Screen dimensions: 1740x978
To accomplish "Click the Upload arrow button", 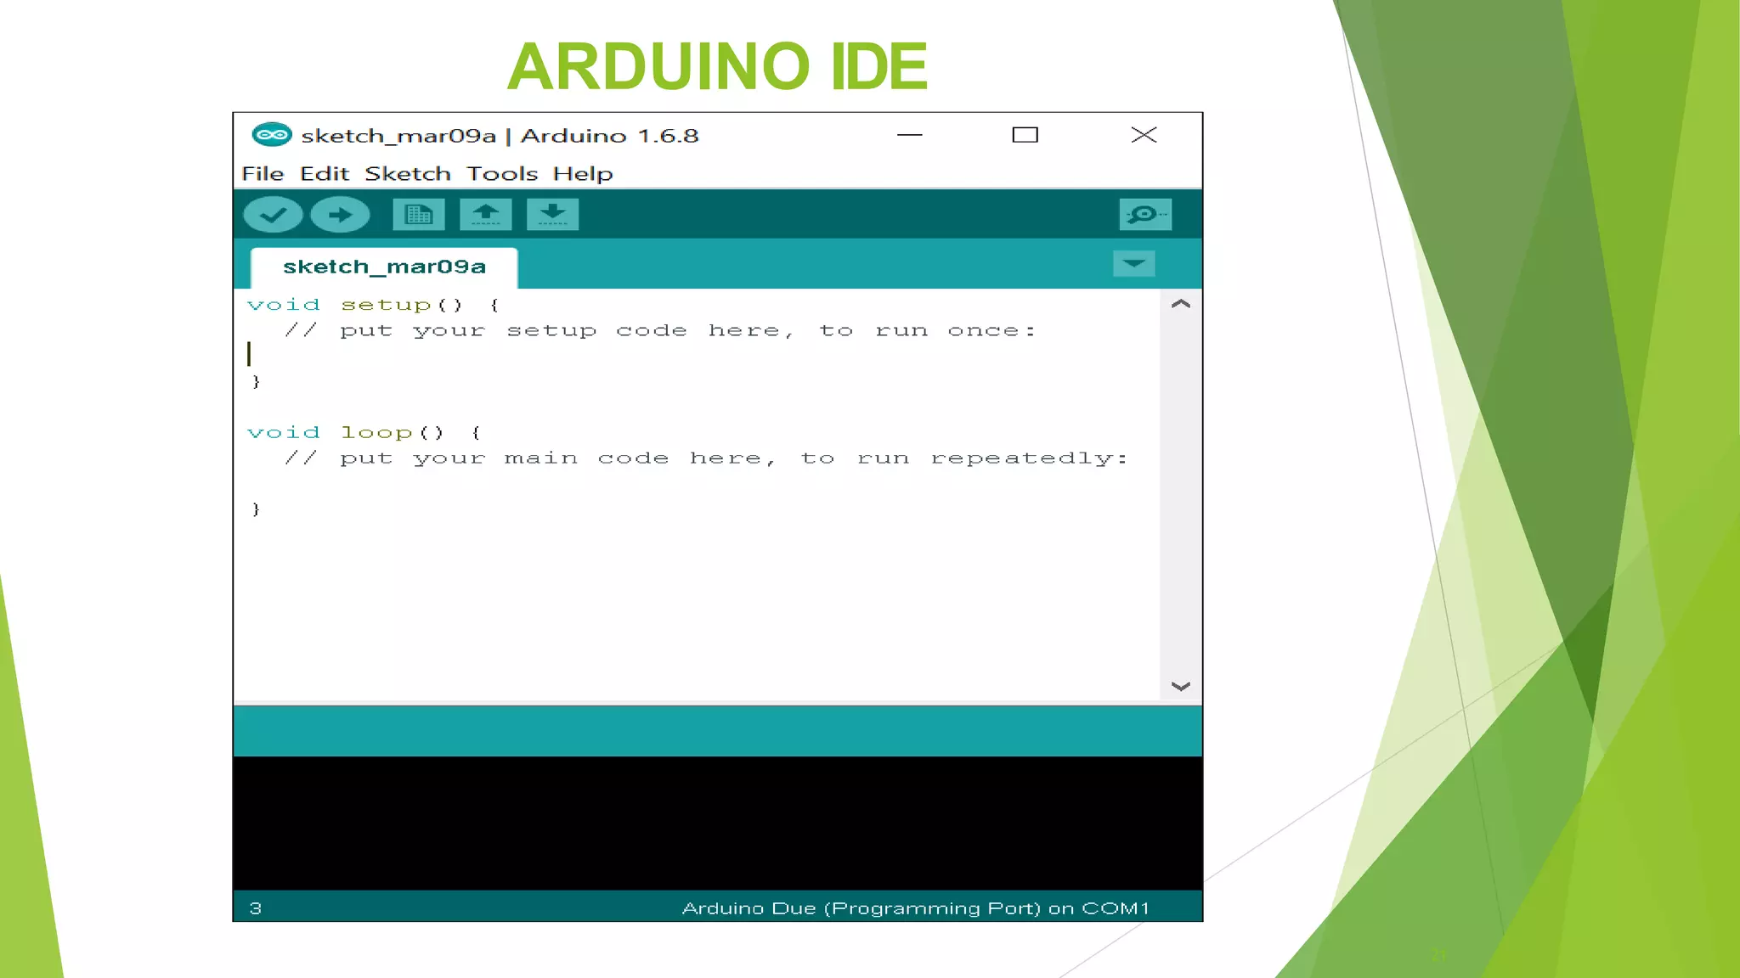I will point(340,215).
